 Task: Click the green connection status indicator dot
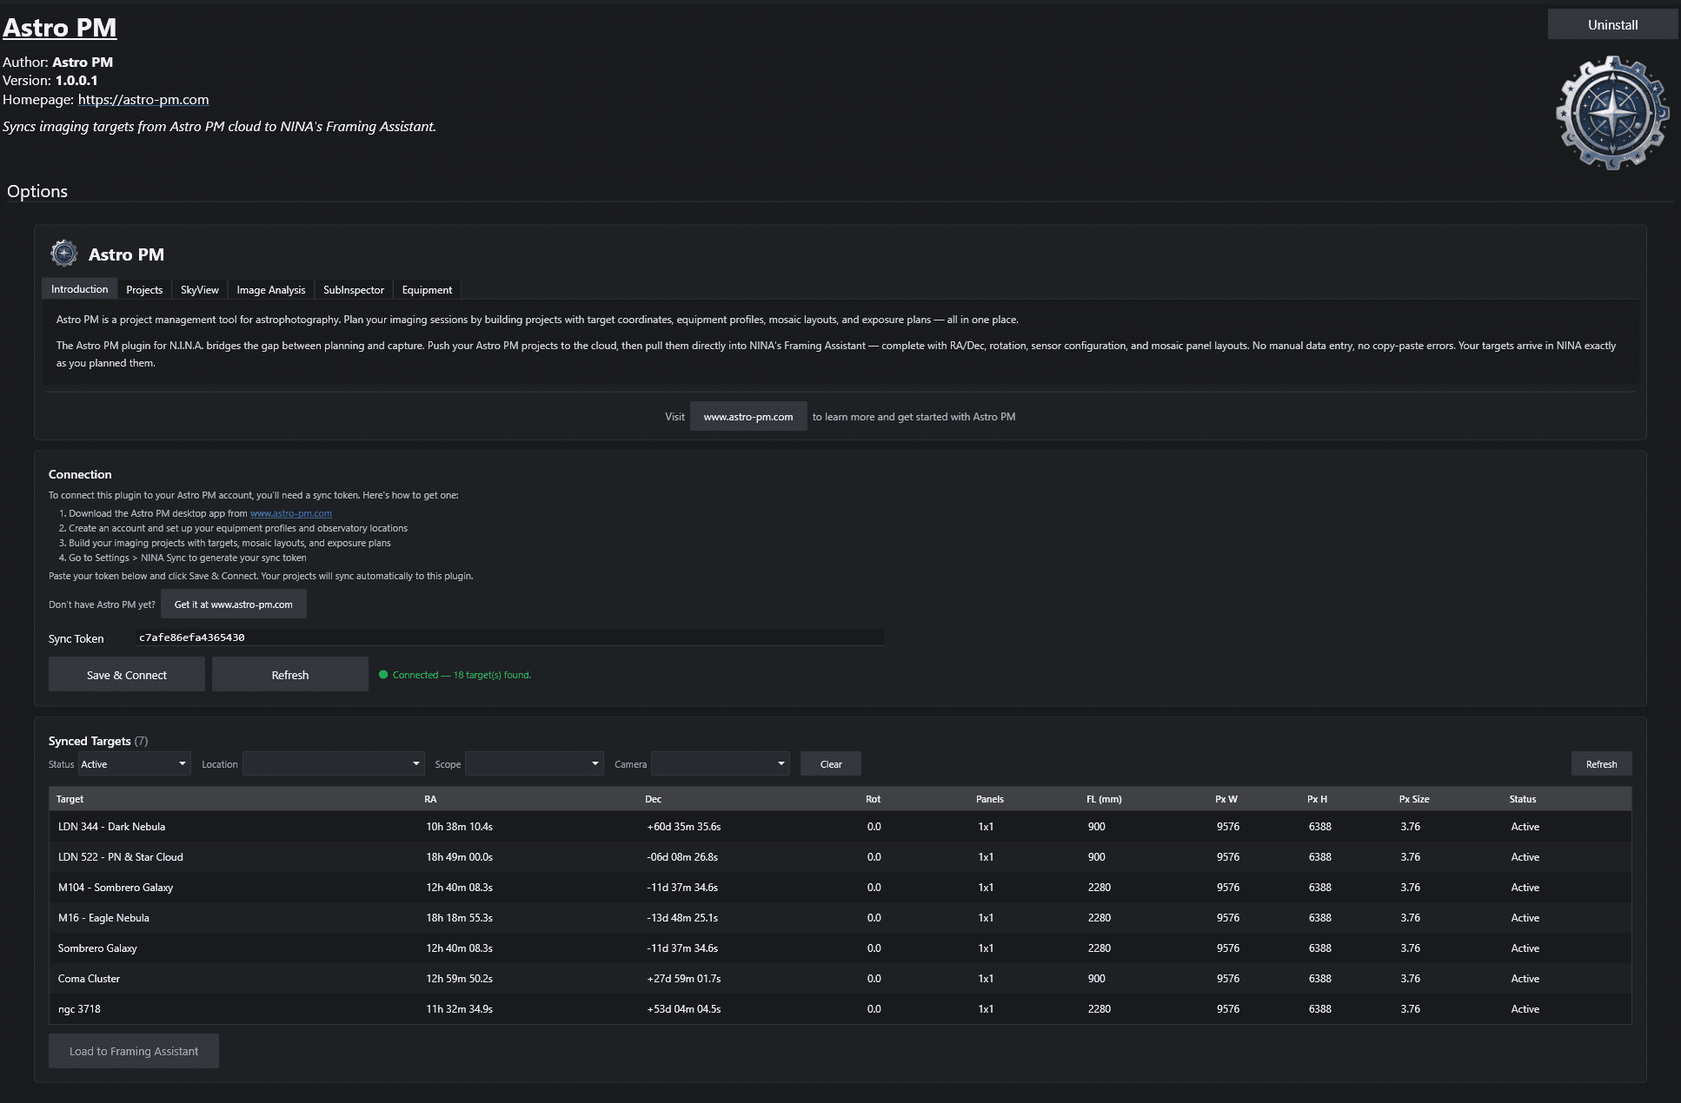[383, 675]
